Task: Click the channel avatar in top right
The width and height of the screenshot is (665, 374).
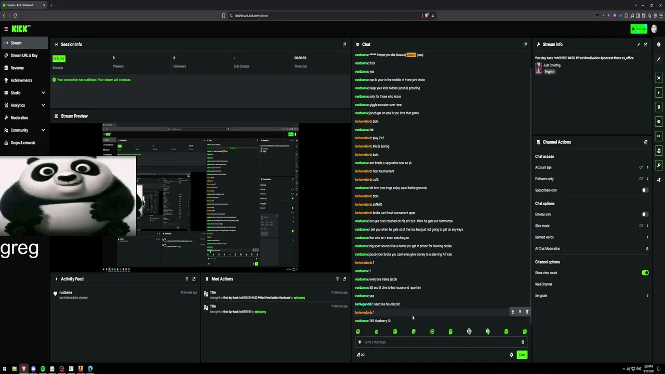Action: (654, 29)
